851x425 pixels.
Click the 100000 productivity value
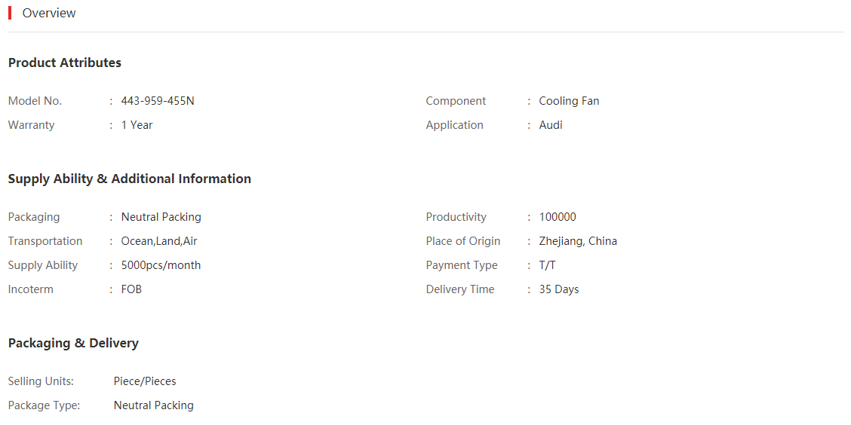(558, 217)
